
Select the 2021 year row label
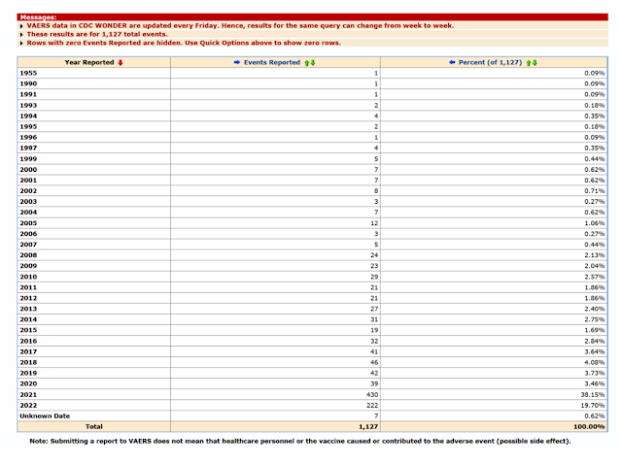coord(28,395)
